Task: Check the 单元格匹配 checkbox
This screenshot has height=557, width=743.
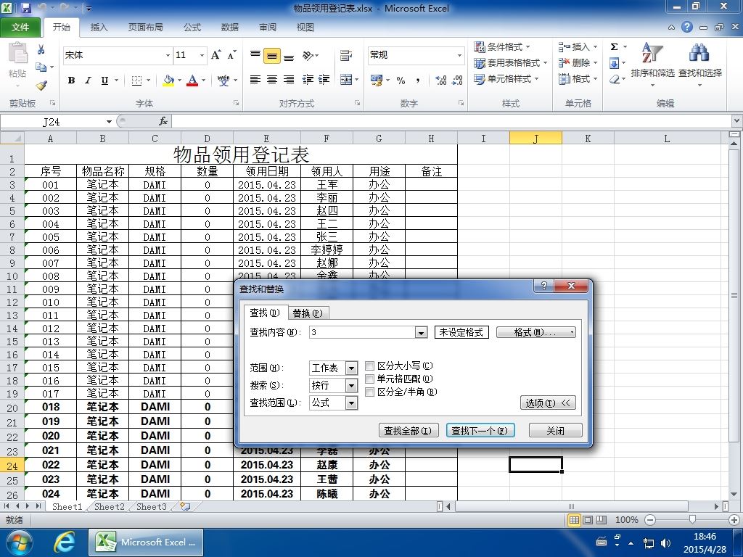Action: [369, 379]
